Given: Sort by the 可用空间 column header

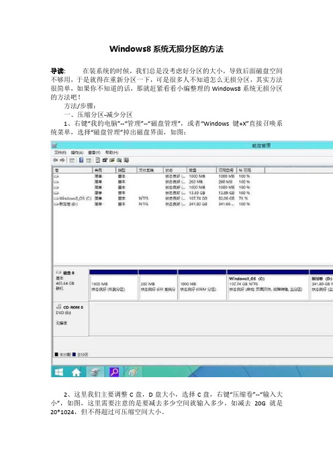Looking at the screenshot, I should click(227, 170).
